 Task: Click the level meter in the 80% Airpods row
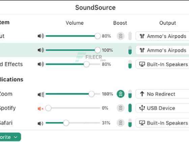coord(130,36)
